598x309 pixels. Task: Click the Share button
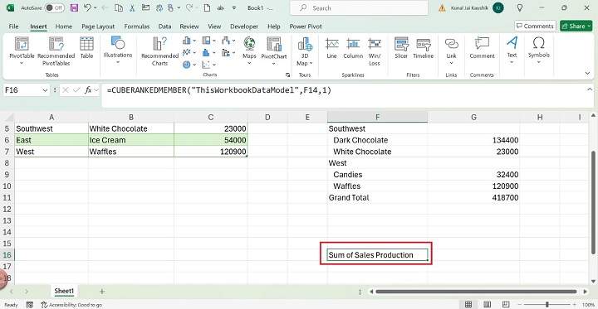pos(576,26)
